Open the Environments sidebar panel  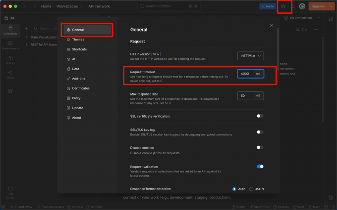point(10,45)
